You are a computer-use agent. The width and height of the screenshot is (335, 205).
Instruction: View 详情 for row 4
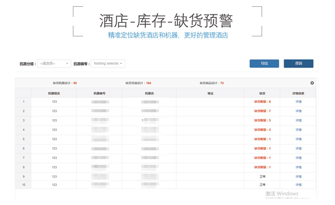298,130
